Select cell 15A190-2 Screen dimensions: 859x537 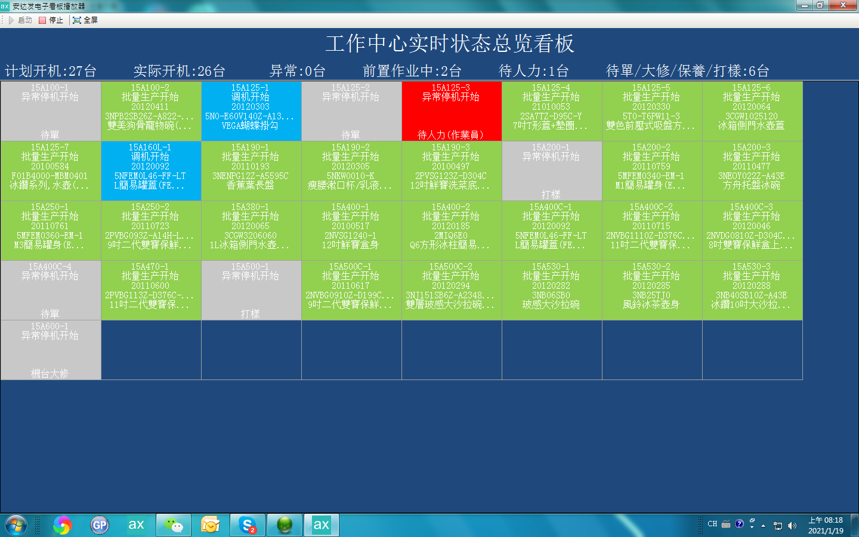(x=351, y=171)
